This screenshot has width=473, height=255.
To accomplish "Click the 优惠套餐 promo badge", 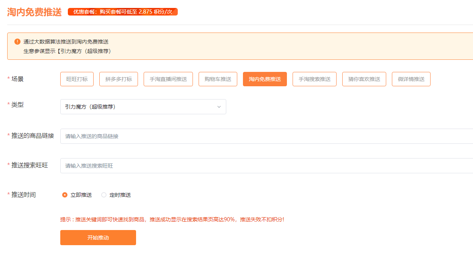I will click(123, 12).
